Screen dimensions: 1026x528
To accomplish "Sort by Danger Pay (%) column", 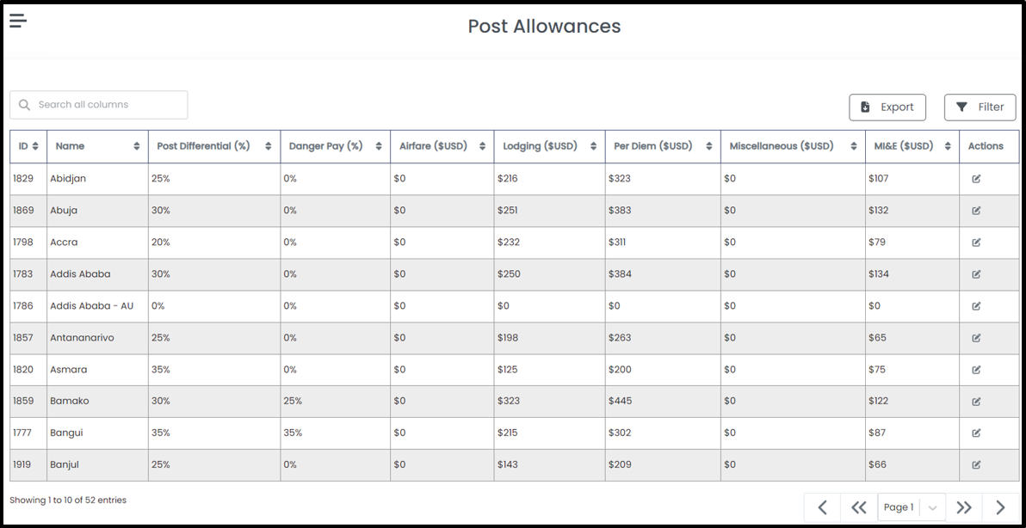I will click(x=335, y=146).
